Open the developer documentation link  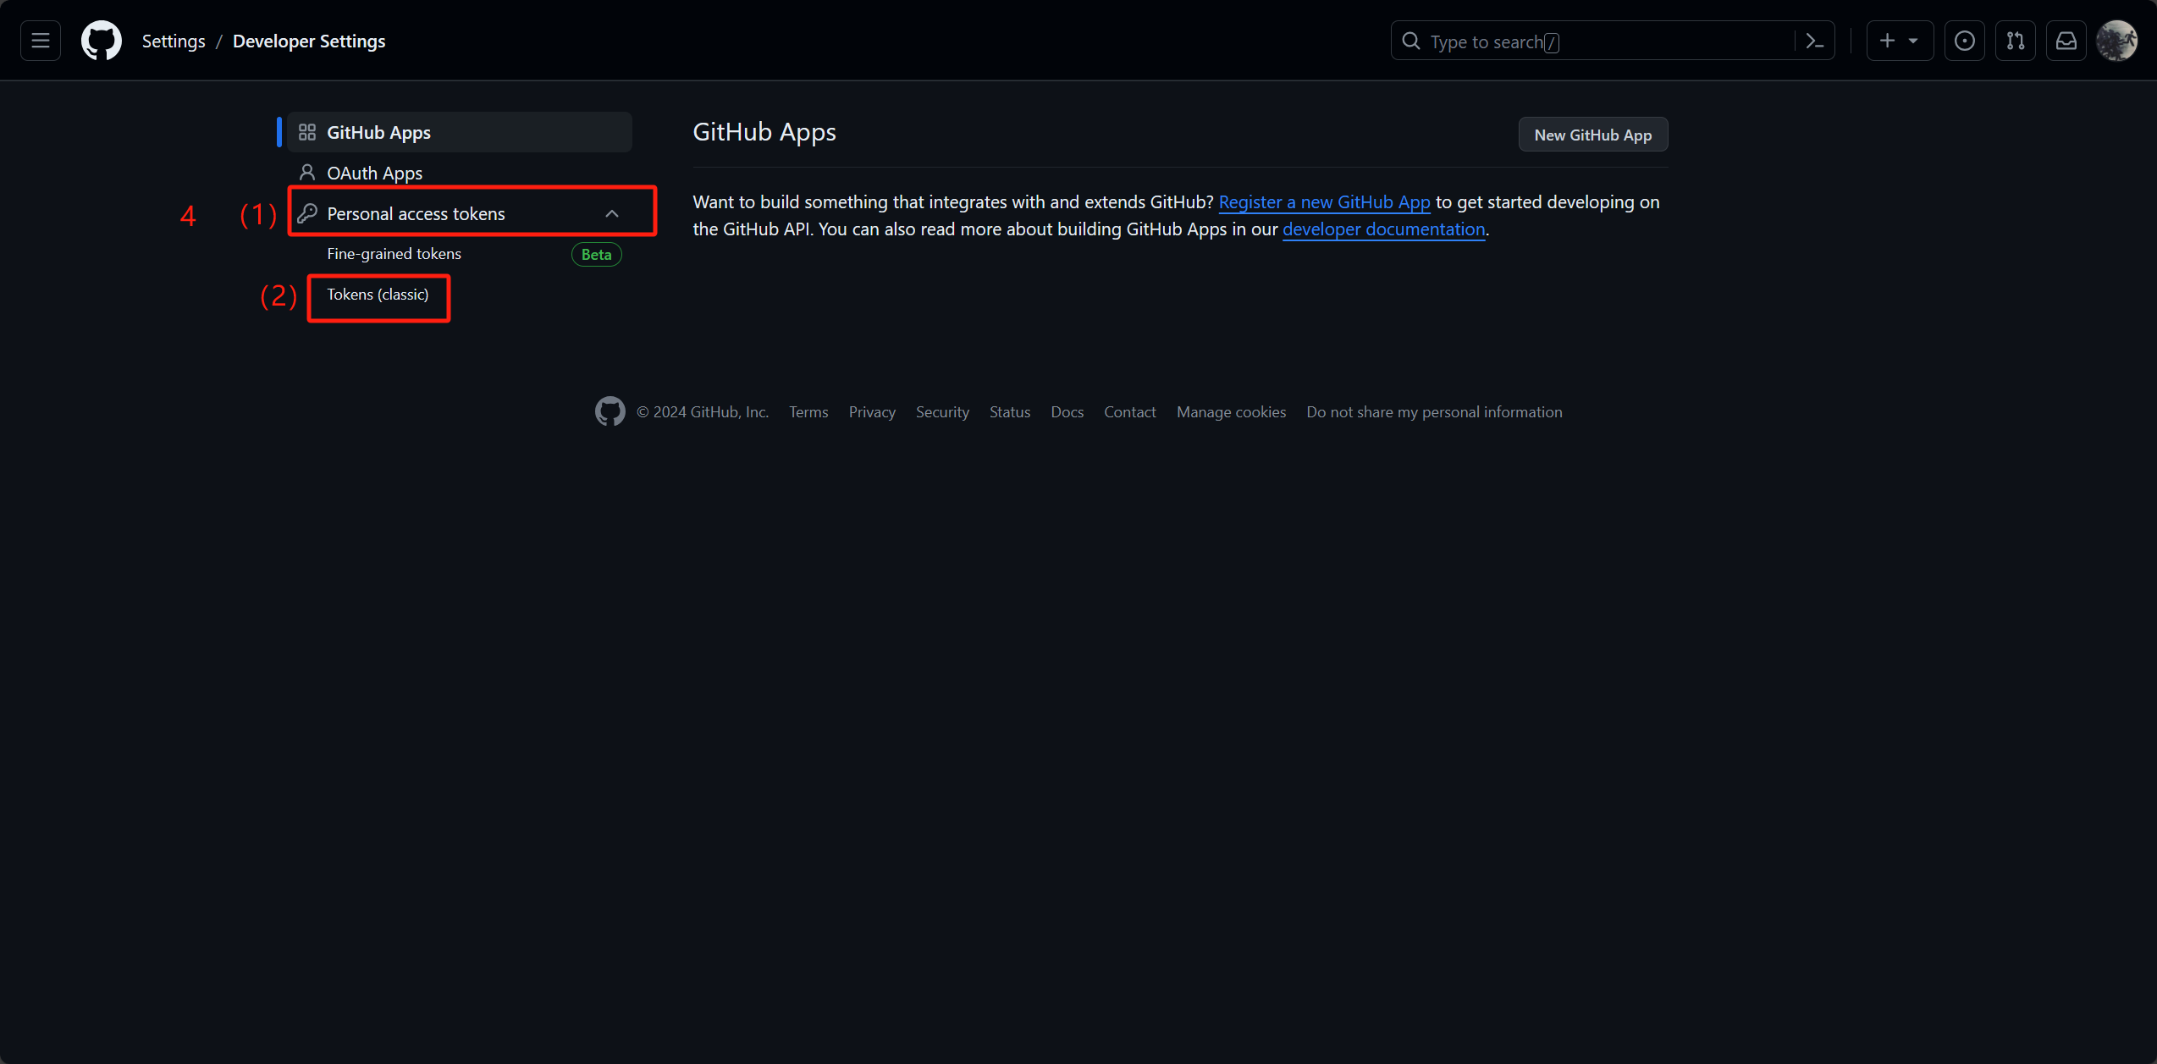[x=1383, y=229]
